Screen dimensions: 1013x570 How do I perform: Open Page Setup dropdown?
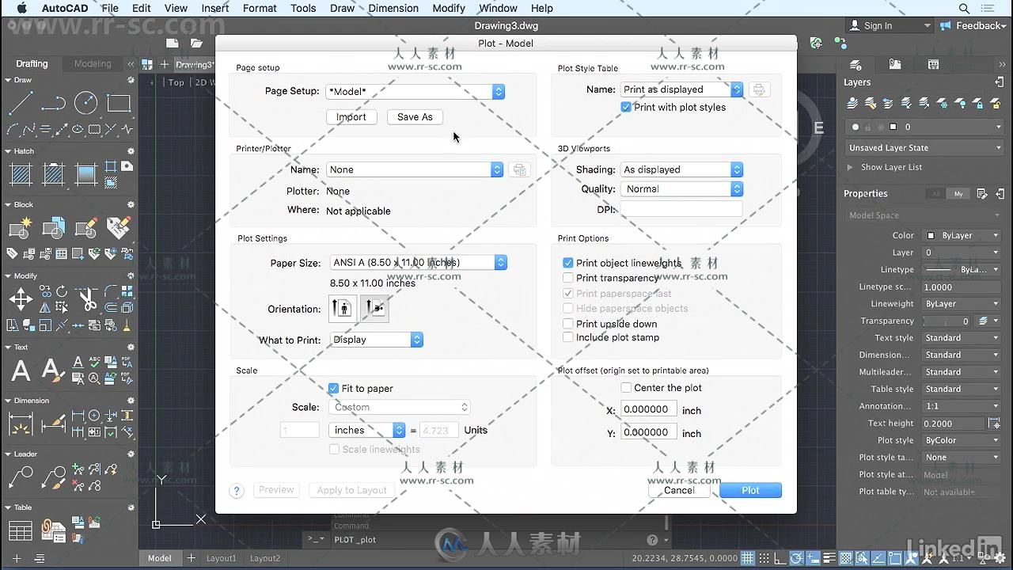415,92
